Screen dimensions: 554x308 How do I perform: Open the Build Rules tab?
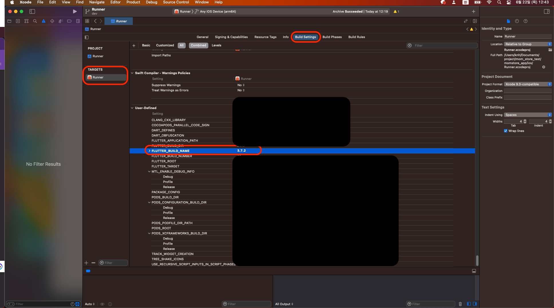point(357,37)
